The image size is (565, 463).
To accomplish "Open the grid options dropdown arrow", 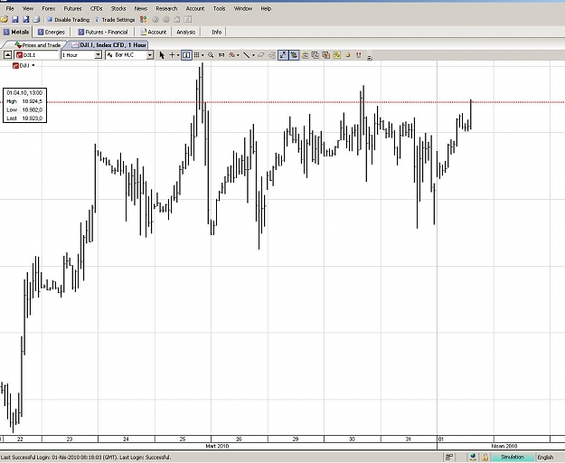I will click(x=202, y=55).
